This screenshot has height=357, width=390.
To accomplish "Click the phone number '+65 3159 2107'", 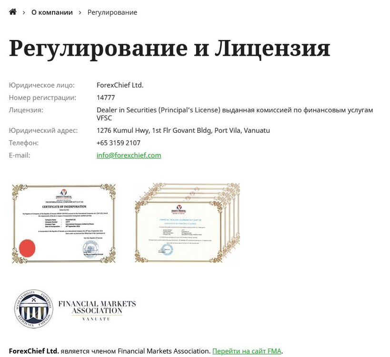I will click(x=119, y=143).
